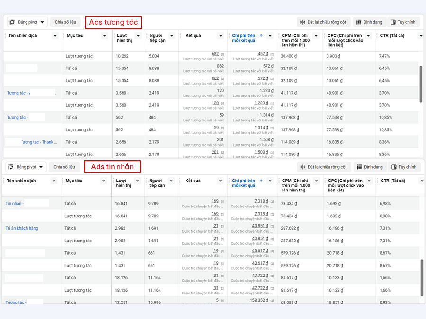Click Chia số liệu in Ads tin nhắn panel
Viewport: 426px width, 319px height.
pyautogui.click(x=64, y=167)
